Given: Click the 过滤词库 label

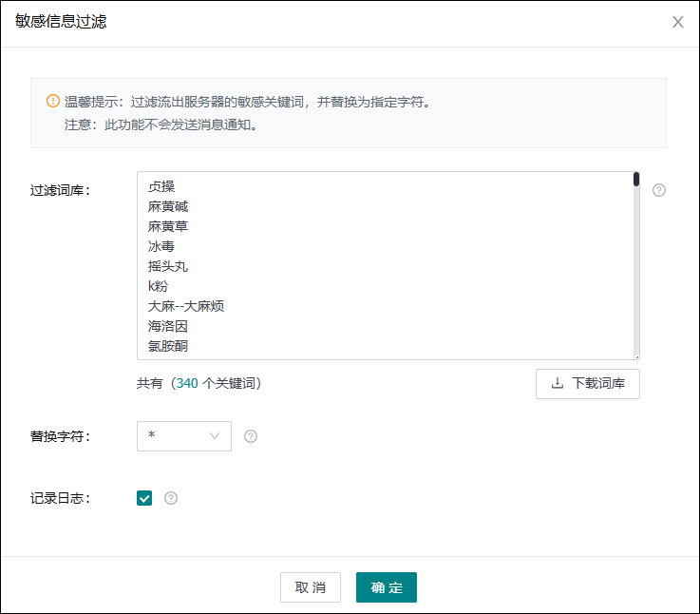Looking at the screenshot, I should (x=60, y=190).
